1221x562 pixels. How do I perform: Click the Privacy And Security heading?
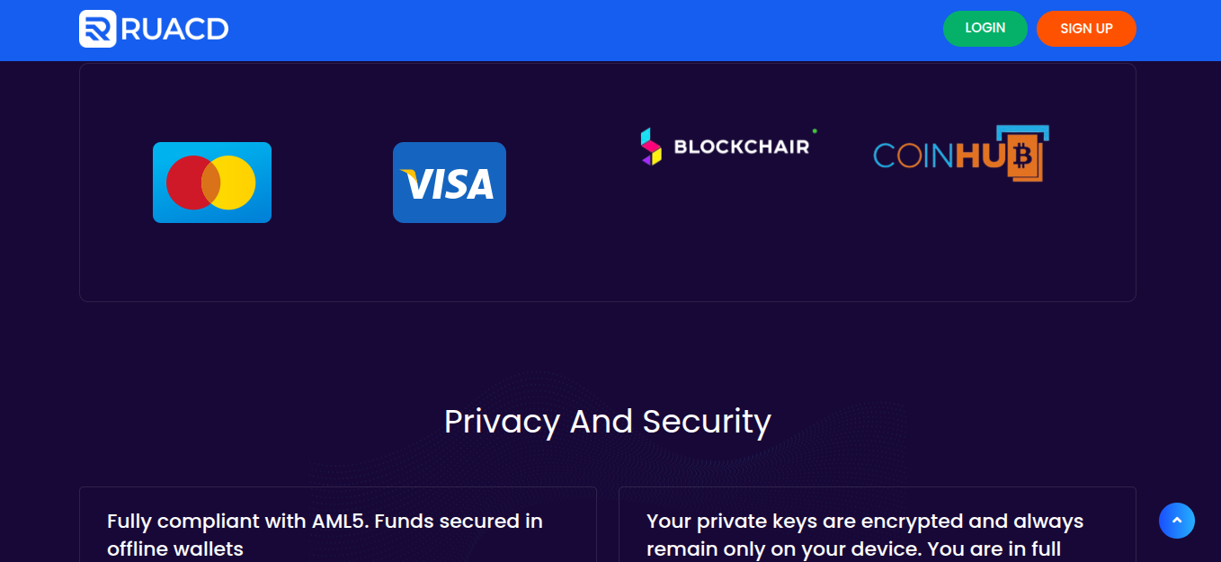point(608,422)
